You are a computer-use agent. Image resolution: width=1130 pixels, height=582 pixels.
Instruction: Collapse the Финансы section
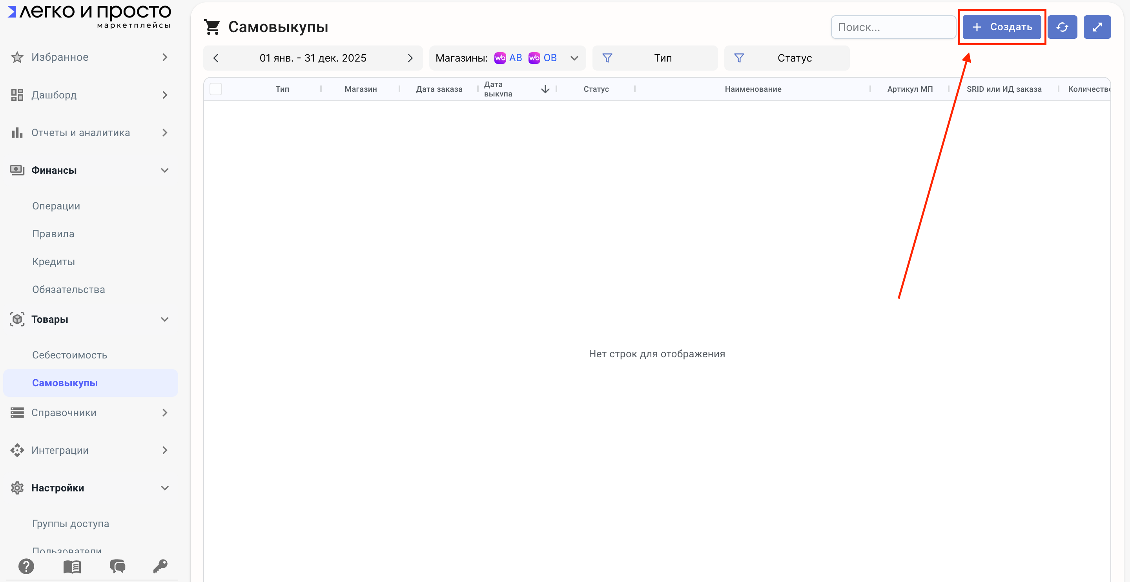tap(164, 170)
